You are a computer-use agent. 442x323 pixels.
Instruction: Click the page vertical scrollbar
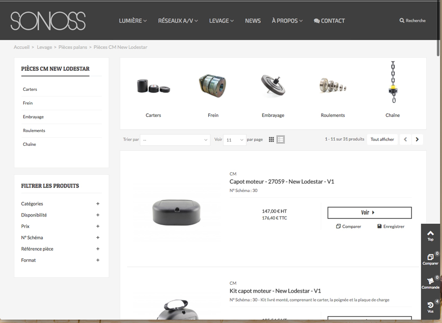pos(438,28)
